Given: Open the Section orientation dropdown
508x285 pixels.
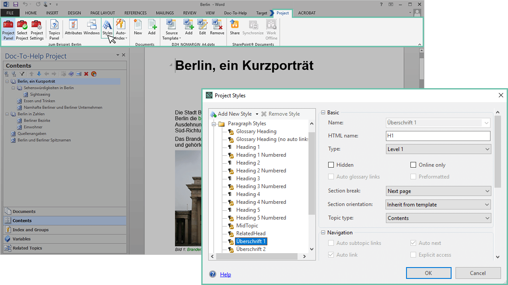Looking at the screenshot, I should (438, 205).
